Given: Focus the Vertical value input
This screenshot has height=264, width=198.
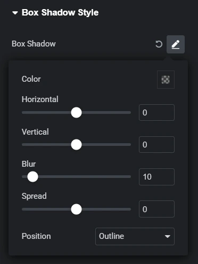Looking at the screenshot, I should coord(156,145).
